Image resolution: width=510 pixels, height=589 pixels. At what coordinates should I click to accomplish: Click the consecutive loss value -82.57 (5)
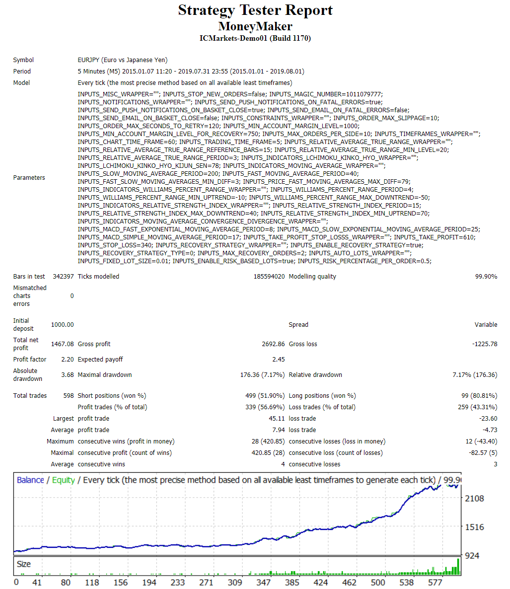click(483, 453)
